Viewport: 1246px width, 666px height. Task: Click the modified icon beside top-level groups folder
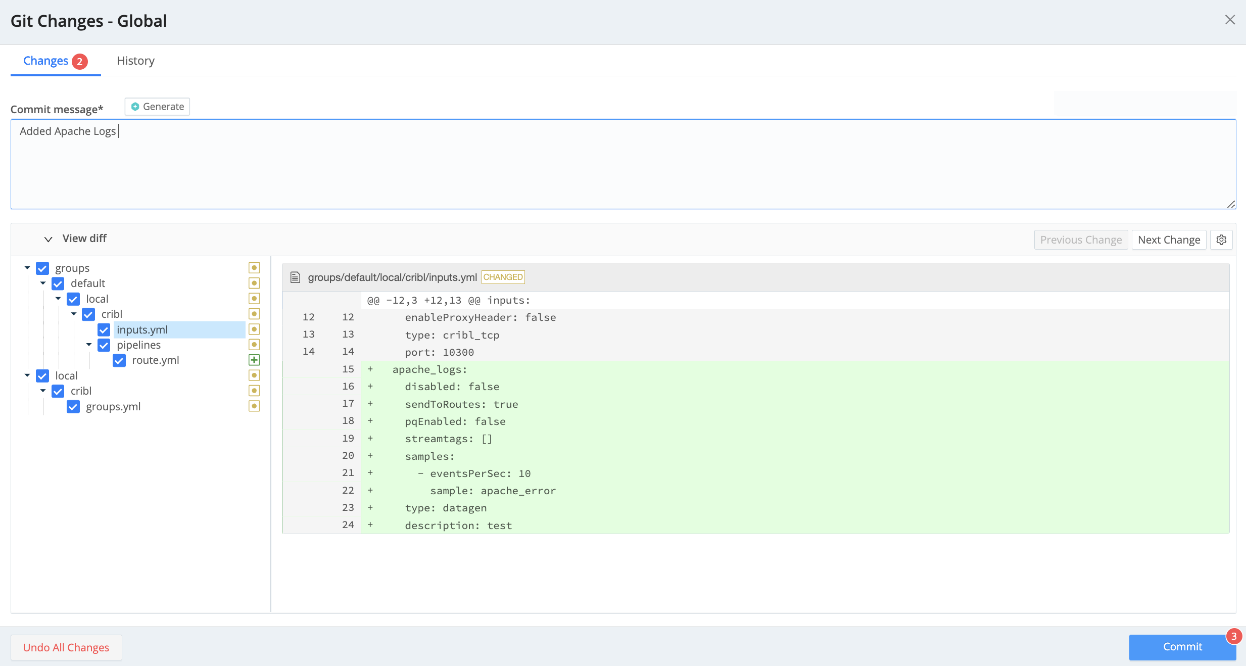(x=254, y=268)
